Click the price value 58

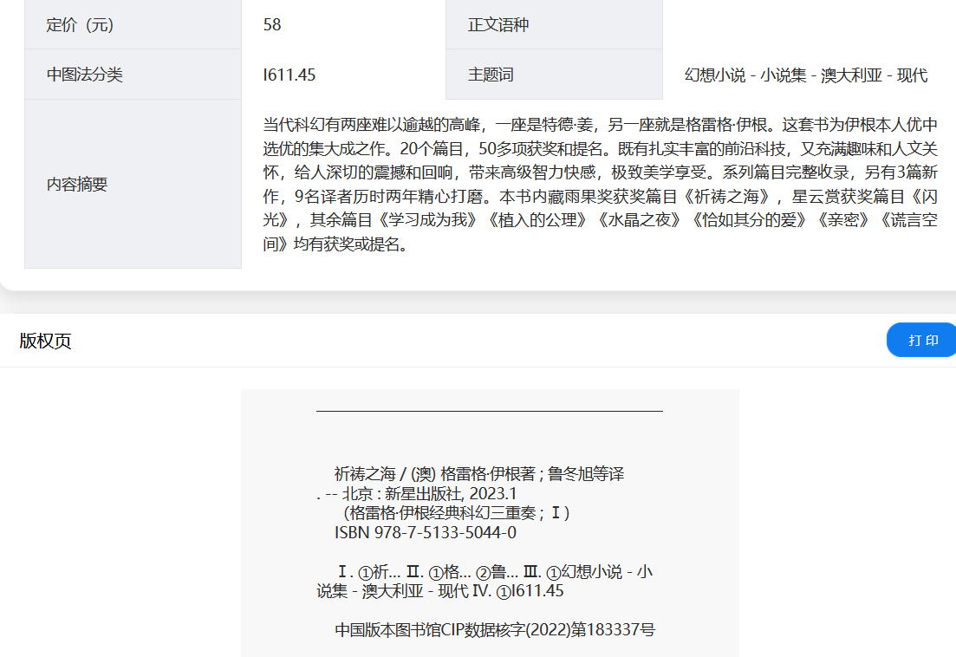[x=272, y=25]
